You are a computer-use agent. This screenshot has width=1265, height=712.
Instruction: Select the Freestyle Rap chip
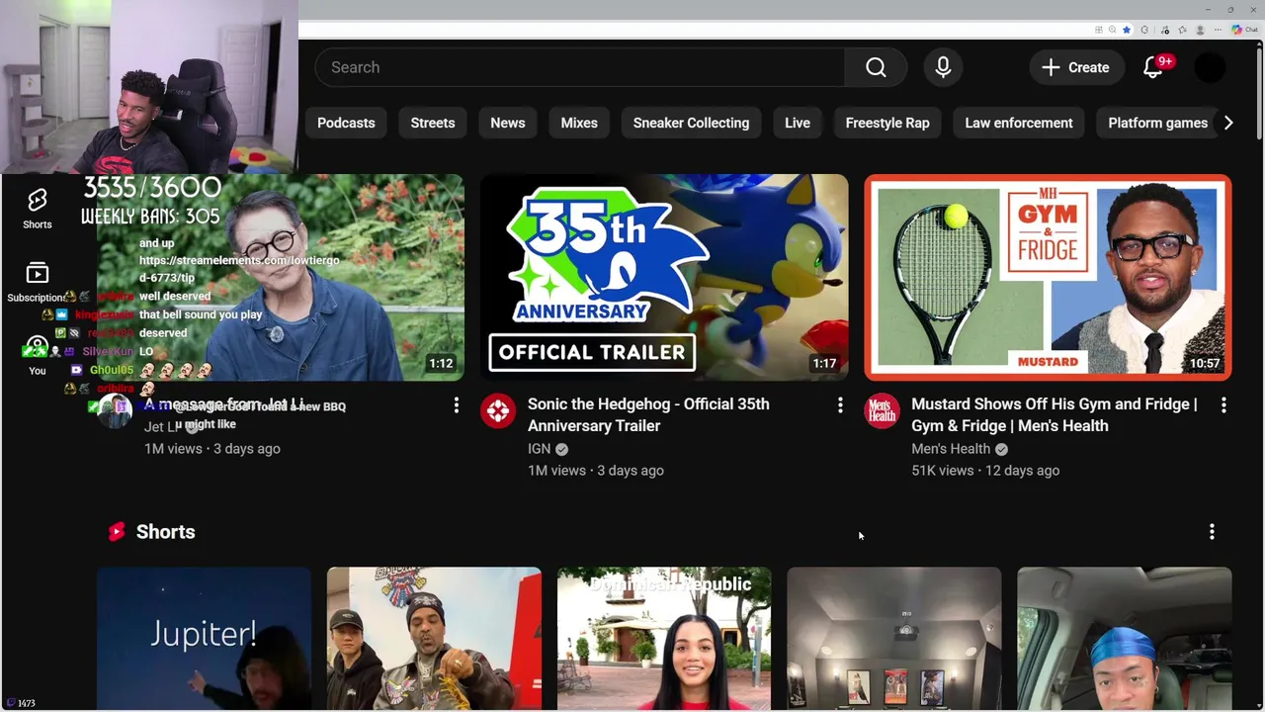tap(887, 123)
